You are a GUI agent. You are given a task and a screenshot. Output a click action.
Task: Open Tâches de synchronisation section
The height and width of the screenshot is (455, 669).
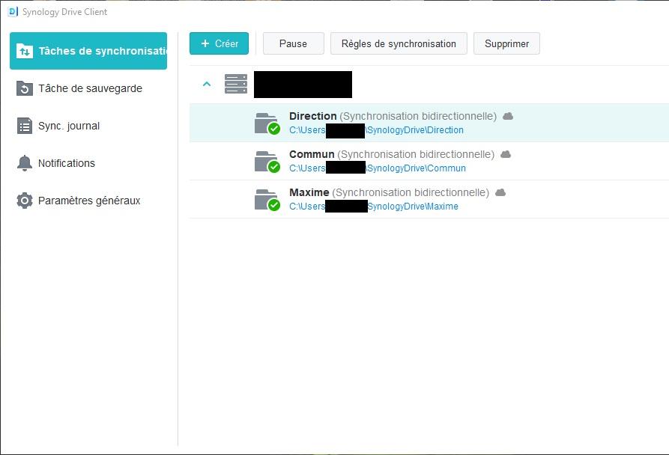tap(88, 51)
